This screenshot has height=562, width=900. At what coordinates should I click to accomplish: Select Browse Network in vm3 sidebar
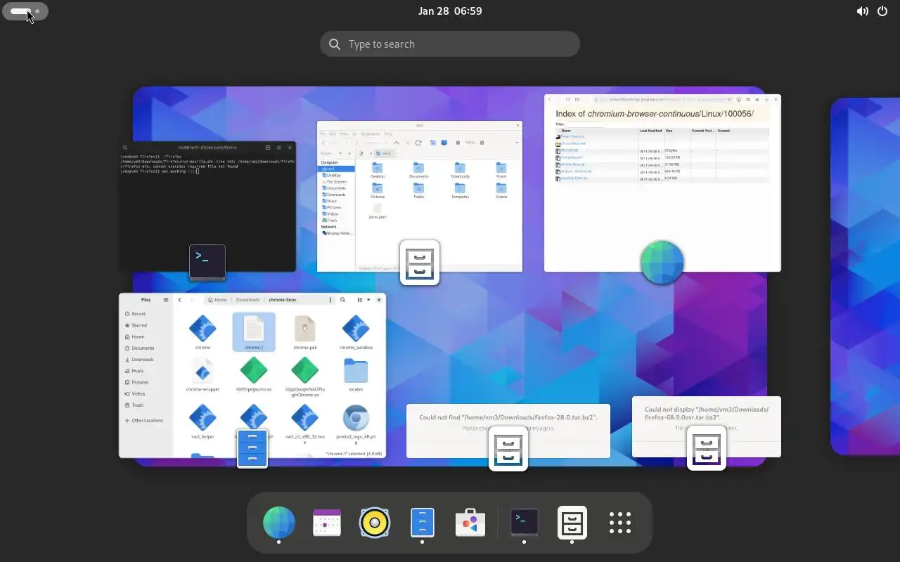(339, 233)
